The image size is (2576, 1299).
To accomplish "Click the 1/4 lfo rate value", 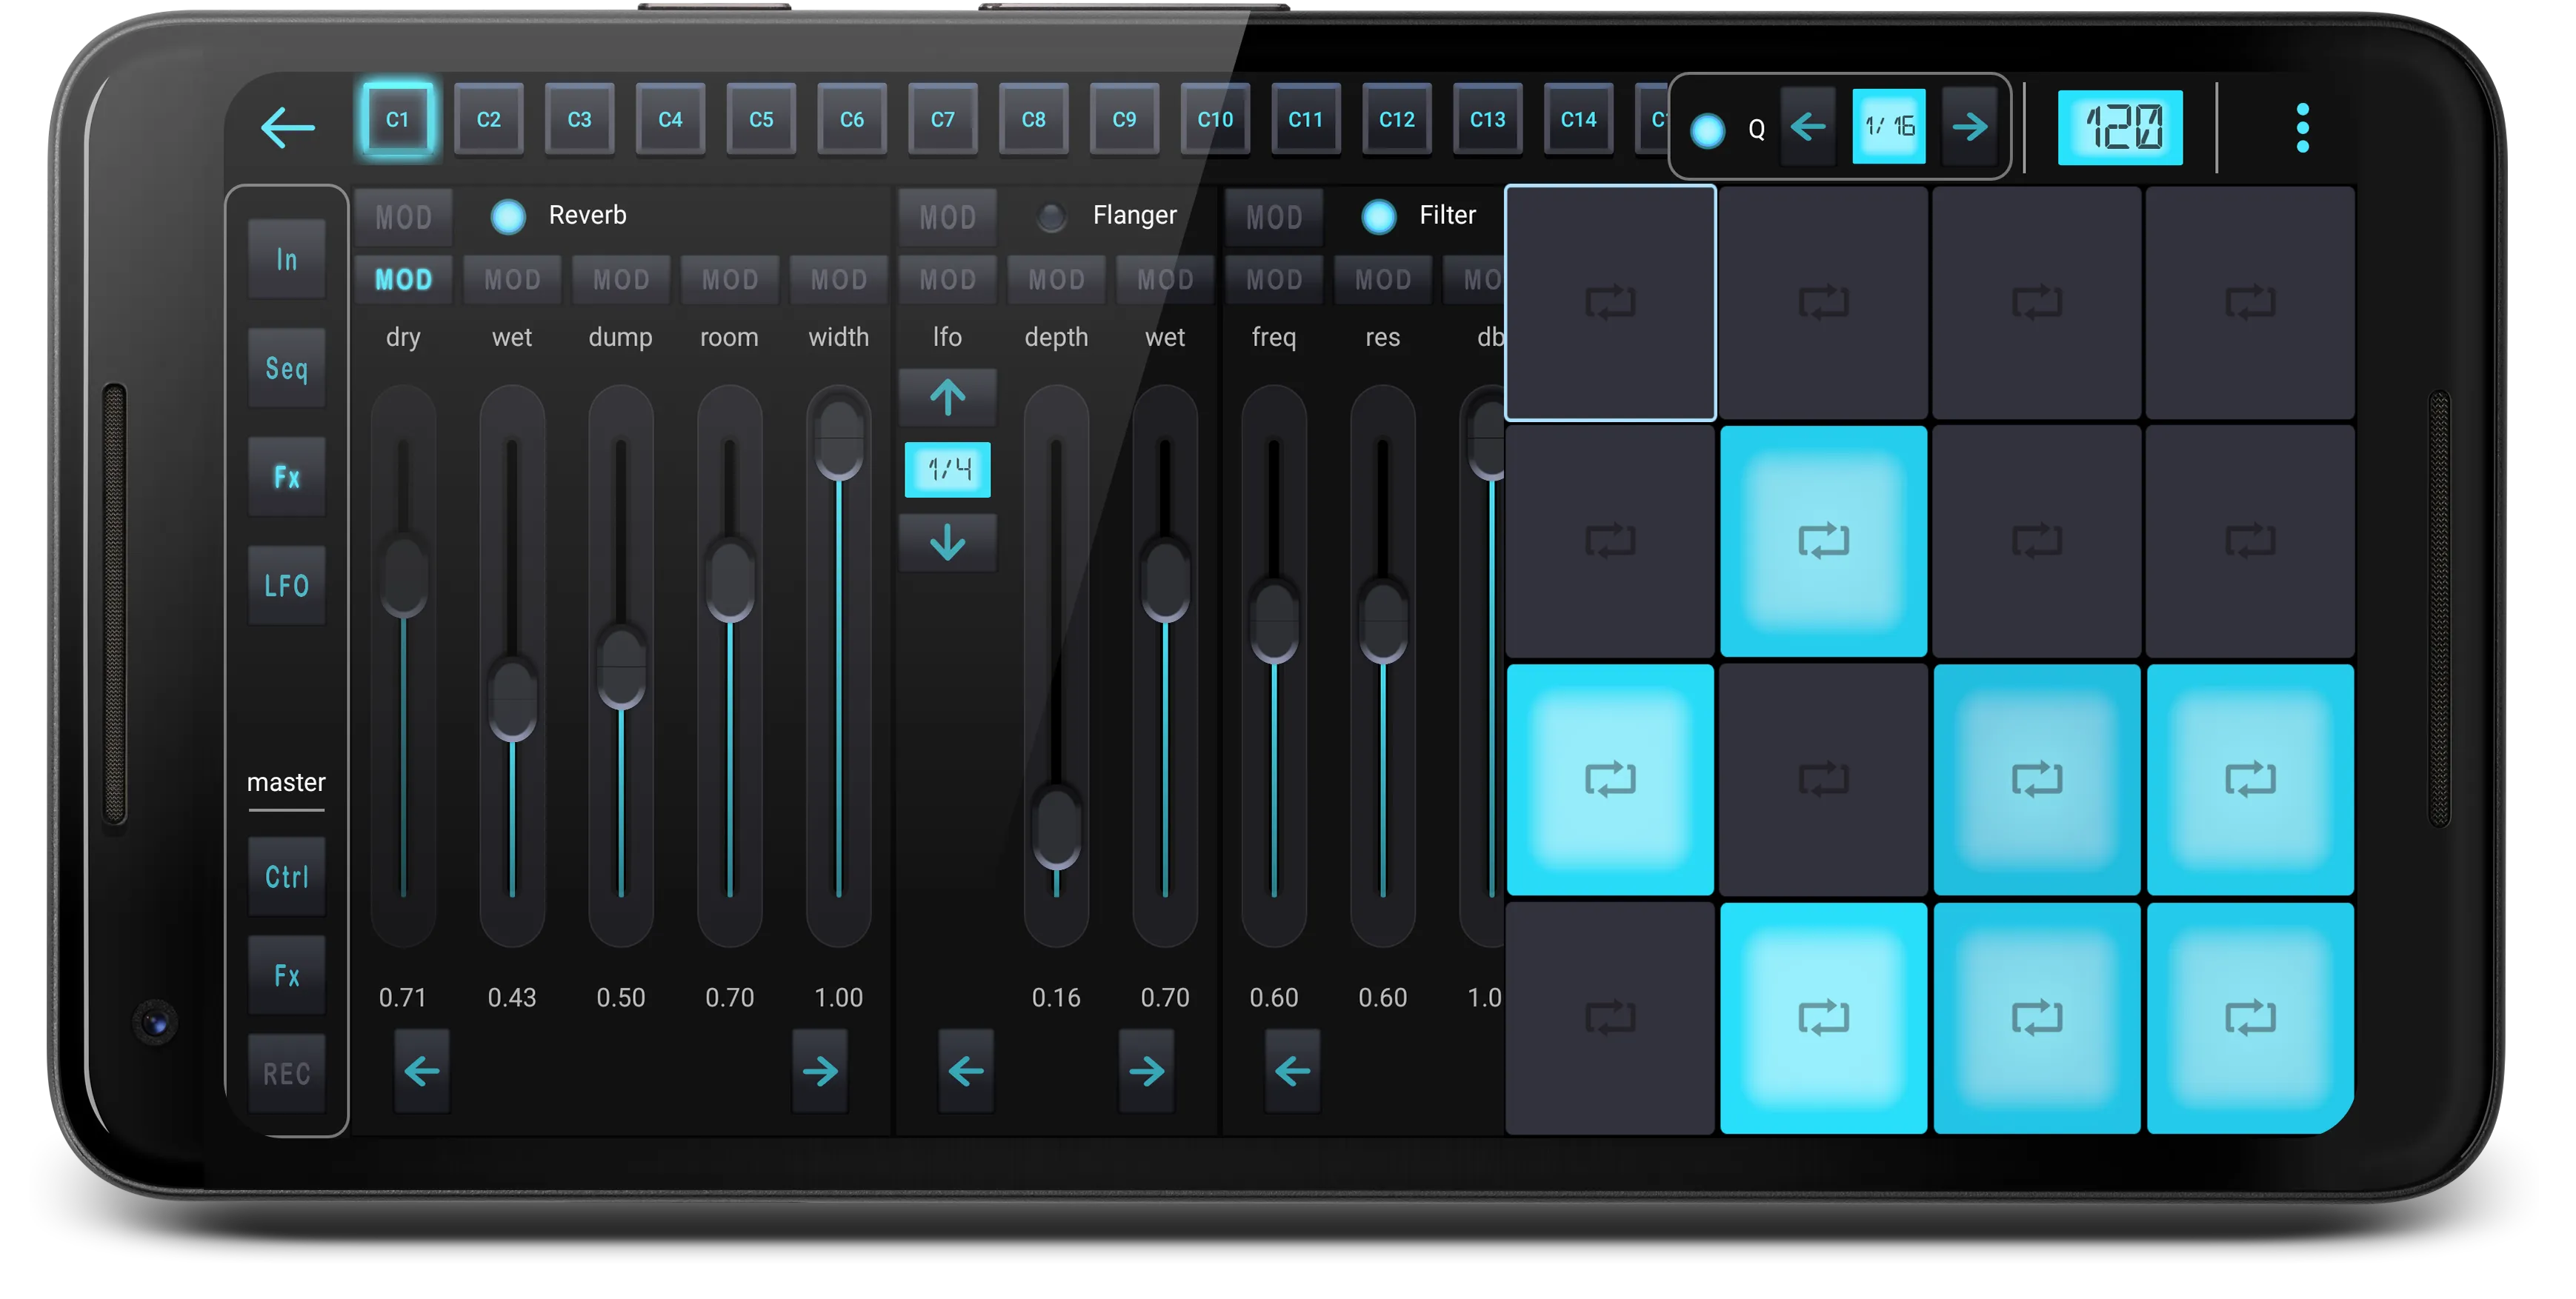I will click(948, 469).
